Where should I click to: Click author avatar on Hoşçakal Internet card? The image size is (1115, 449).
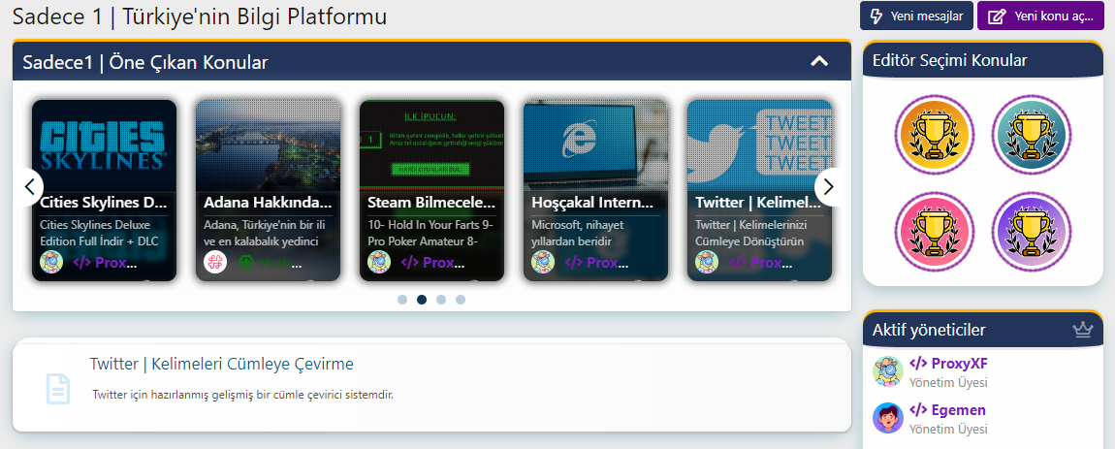543,262
